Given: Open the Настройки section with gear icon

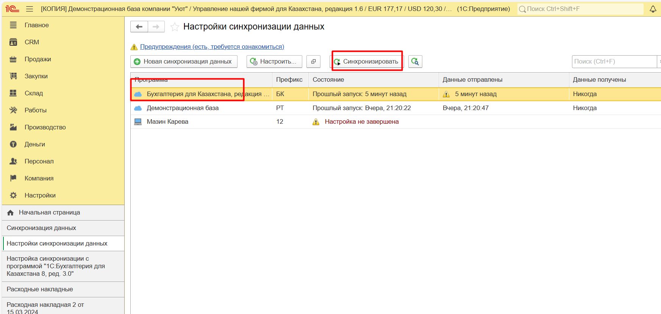Looking at the screenshot, I should click(x=40, y=196).
